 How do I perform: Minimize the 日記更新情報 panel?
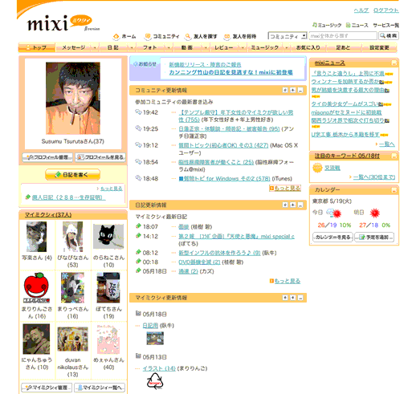300,205
